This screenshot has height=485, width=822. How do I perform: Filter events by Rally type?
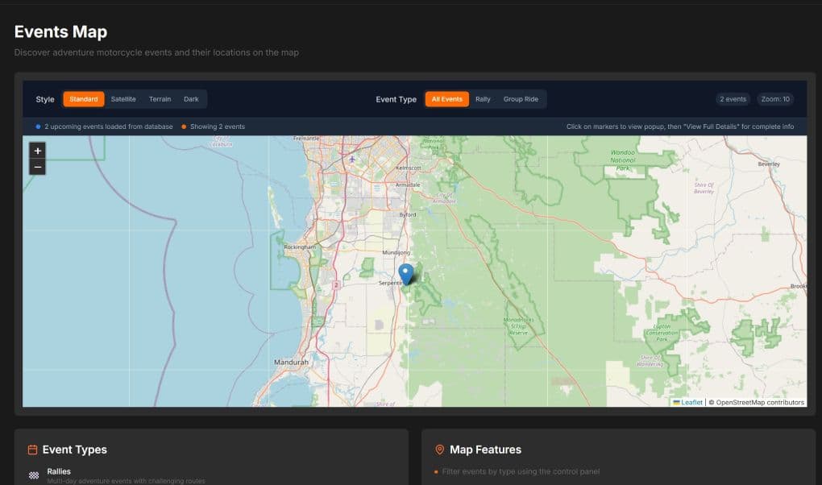[x=482, y=98]
